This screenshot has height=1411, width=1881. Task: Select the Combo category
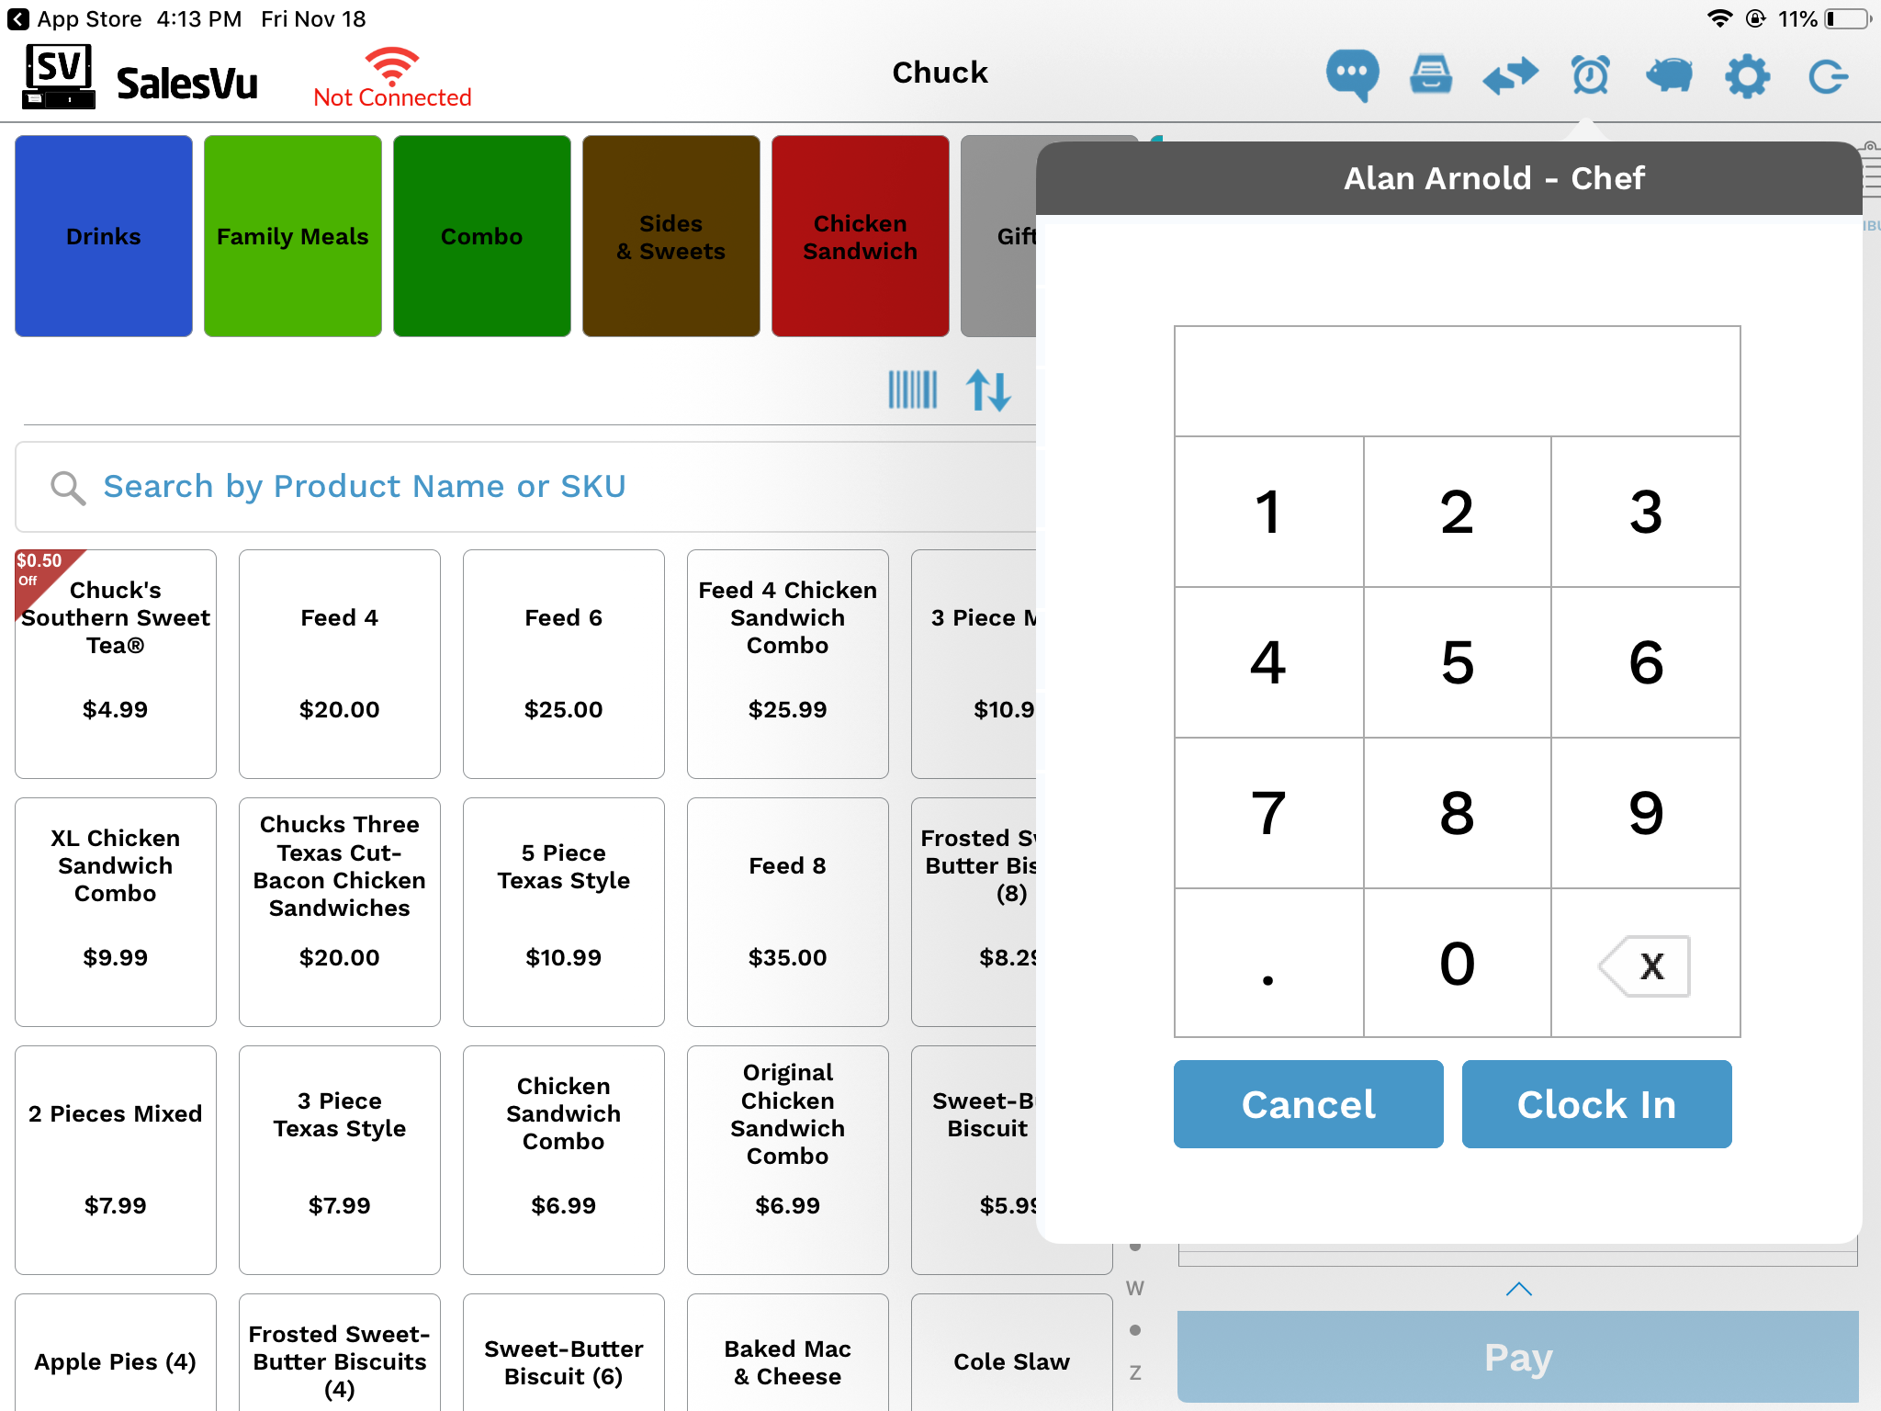[482, 236]
